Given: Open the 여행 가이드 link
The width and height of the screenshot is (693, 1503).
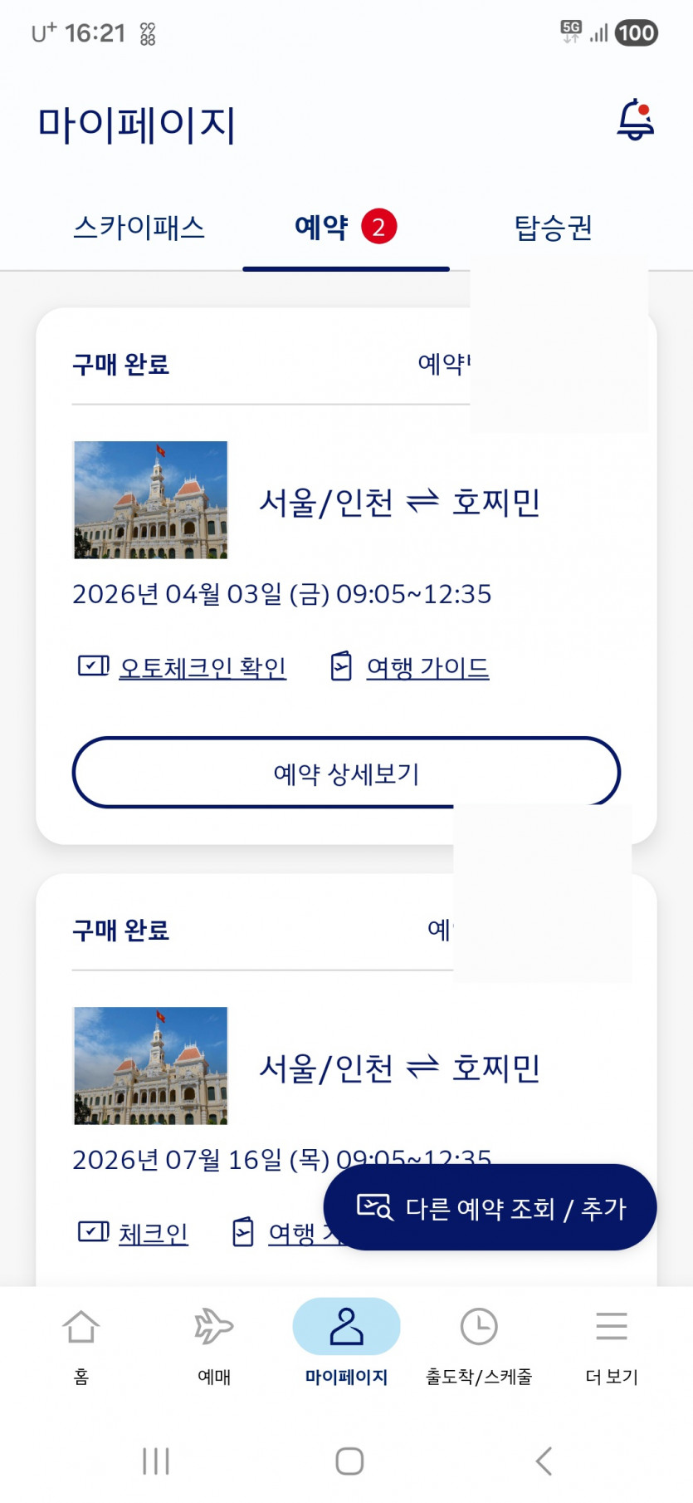Looking at the screenshot, I should (x=427, y=667).
